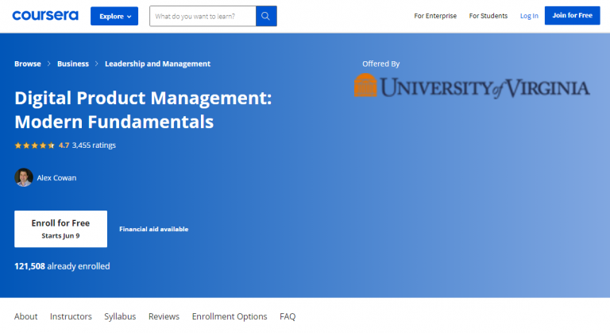Type in the 'What do you want to learn?' field
610x333 pixels.
(x=203, y=16)
